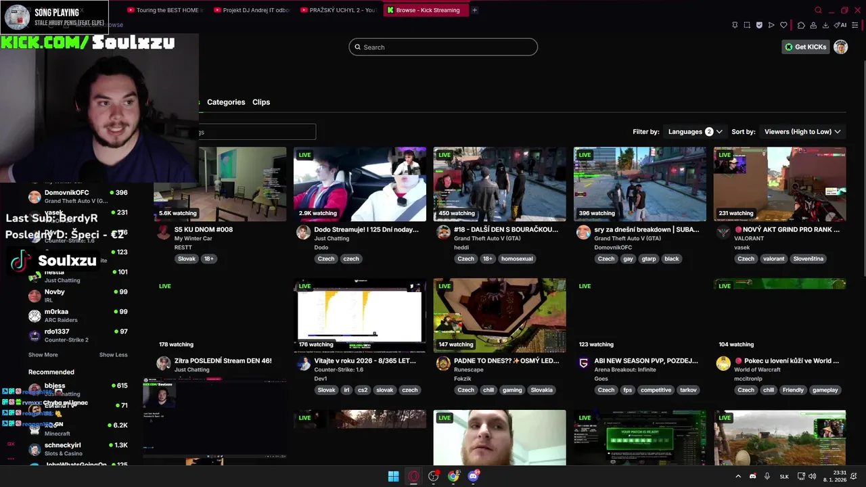Open Vitajte v roku 2026 stream thumbnail

tap(360, 315)
